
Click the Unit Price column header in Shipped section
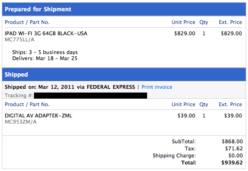[x=183, y=104]
